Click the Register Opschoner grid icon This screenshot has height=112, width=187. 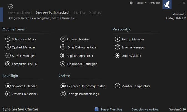(63, 56)
